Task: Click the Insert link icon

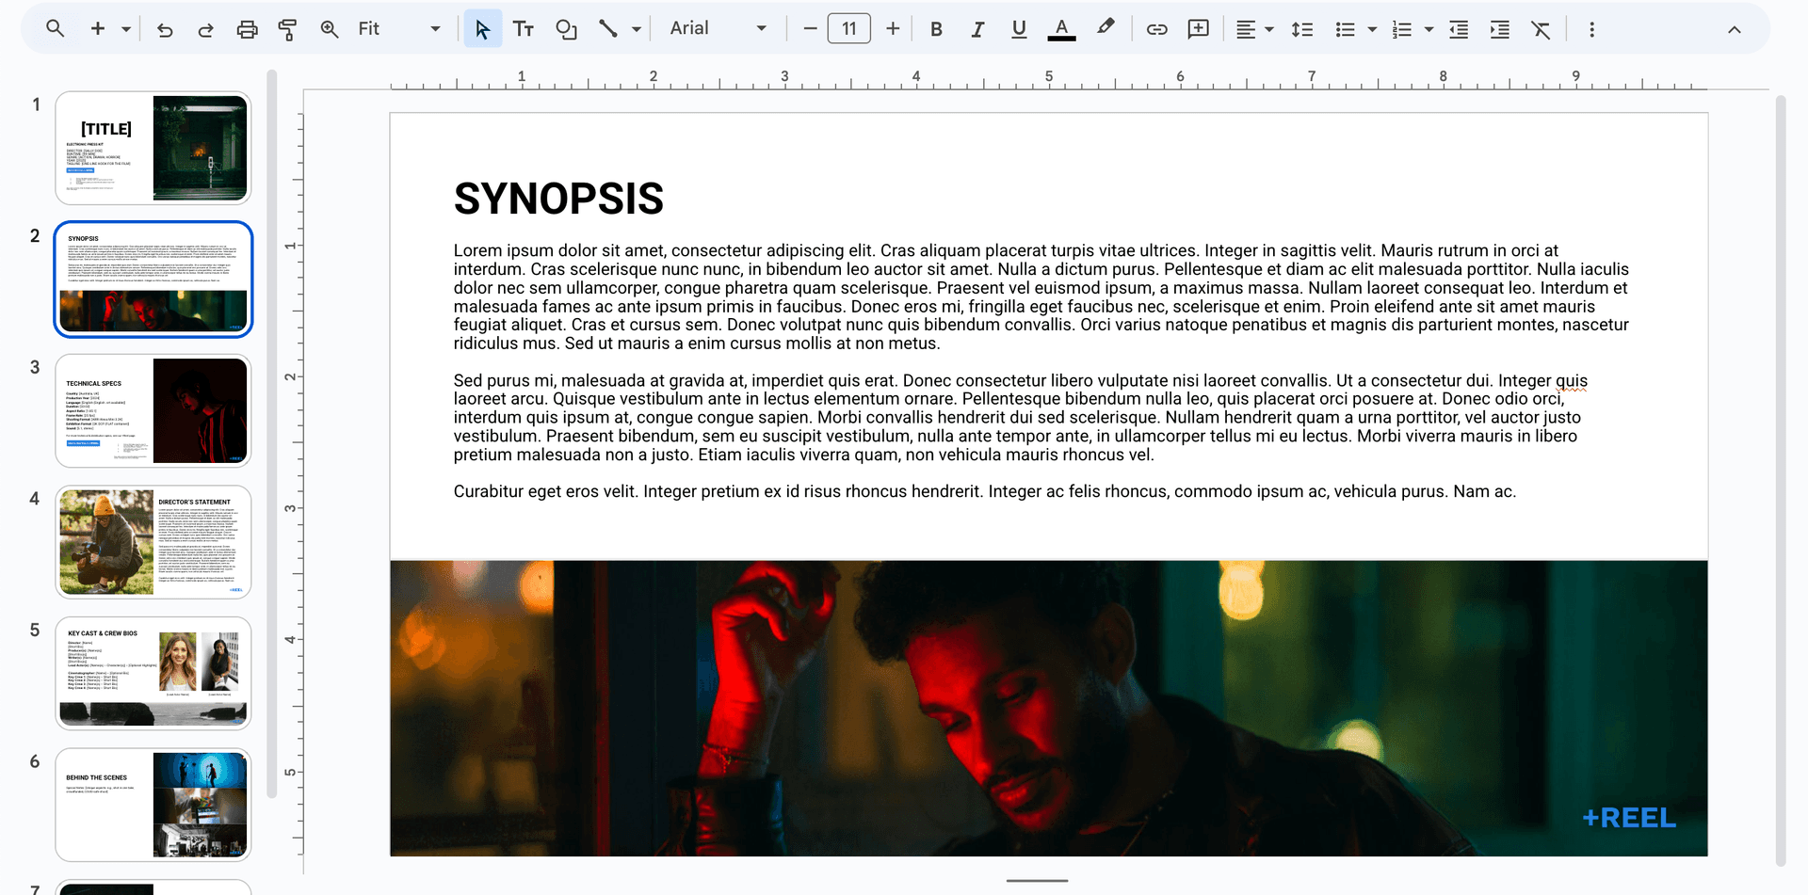Action: pos(1156,29)
